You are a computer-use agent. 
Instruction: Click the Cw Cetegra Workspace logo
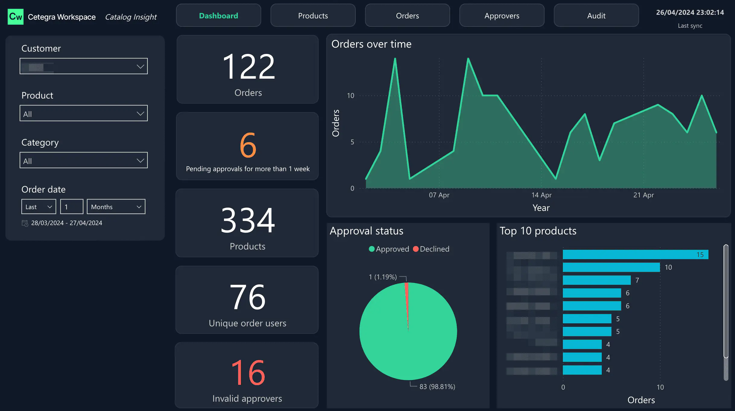(16, 17)
